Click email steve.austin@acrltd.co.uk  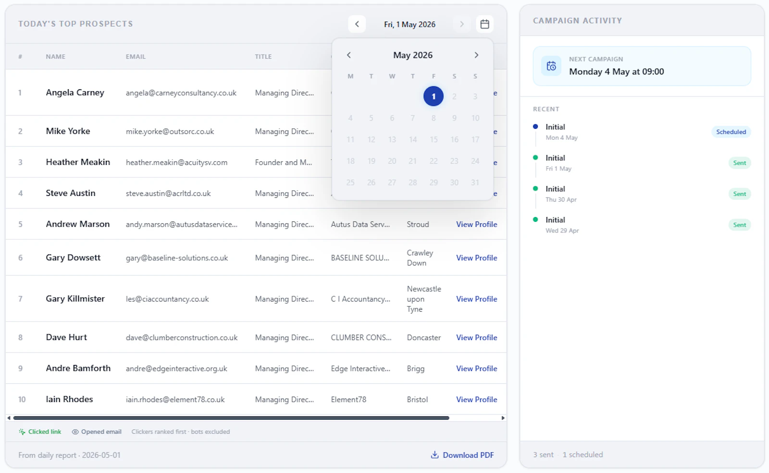tap(168, 194)
